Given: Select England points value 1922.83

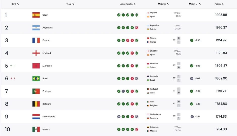Looking at the screenshot, I should coord(221,53).
